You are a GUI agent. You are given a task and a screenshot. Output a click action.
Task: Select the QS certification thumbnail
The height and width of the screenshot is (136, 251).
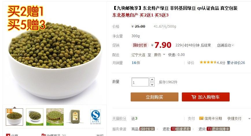95,117
